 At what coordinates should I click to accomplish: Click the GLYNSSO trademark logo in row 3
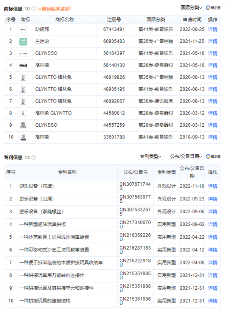[x=23, y=53]
